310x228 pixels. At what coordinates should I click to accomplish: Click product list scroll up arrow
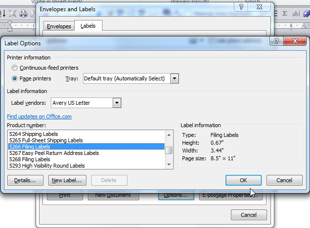pyautogui.click(x=169, y=135)
